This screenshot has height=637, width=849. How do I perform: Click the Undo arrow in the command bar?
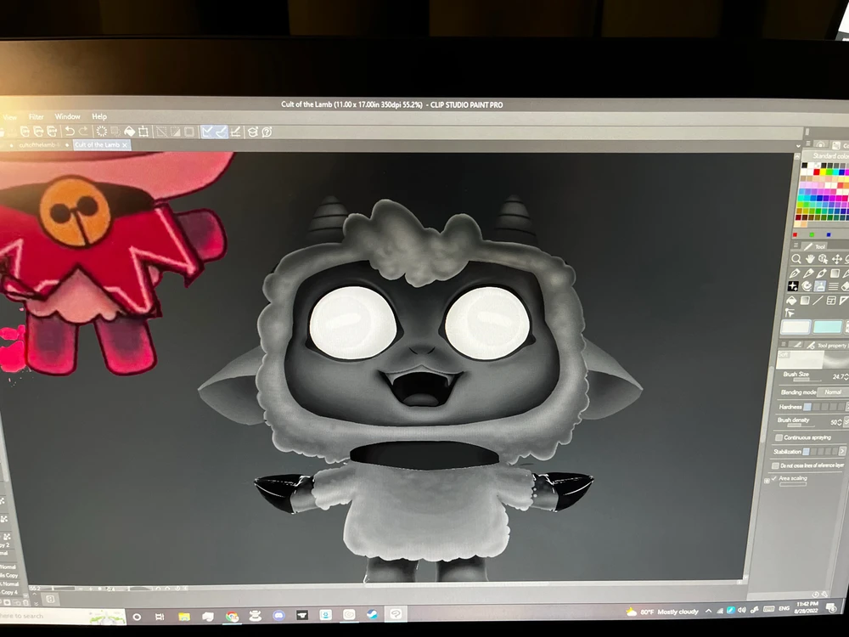point(70,132)
